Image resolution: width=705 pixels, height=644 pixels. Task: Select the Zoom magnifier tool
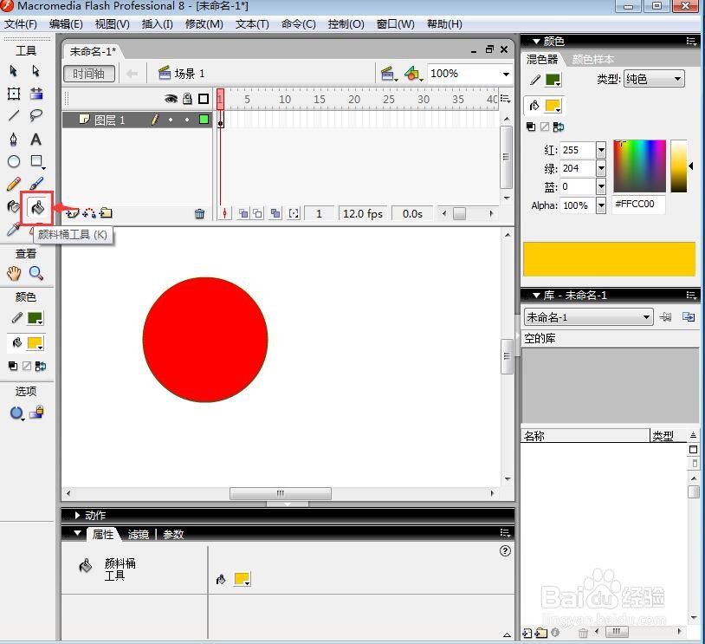click(36, 273)
